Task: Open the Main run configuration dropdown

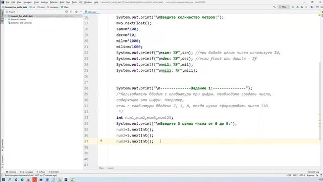Action: 284,7
